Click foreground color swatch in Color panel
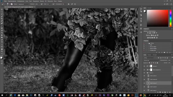Screen dimensions: 173x97 pyautogui.click(x=145, y=11)
